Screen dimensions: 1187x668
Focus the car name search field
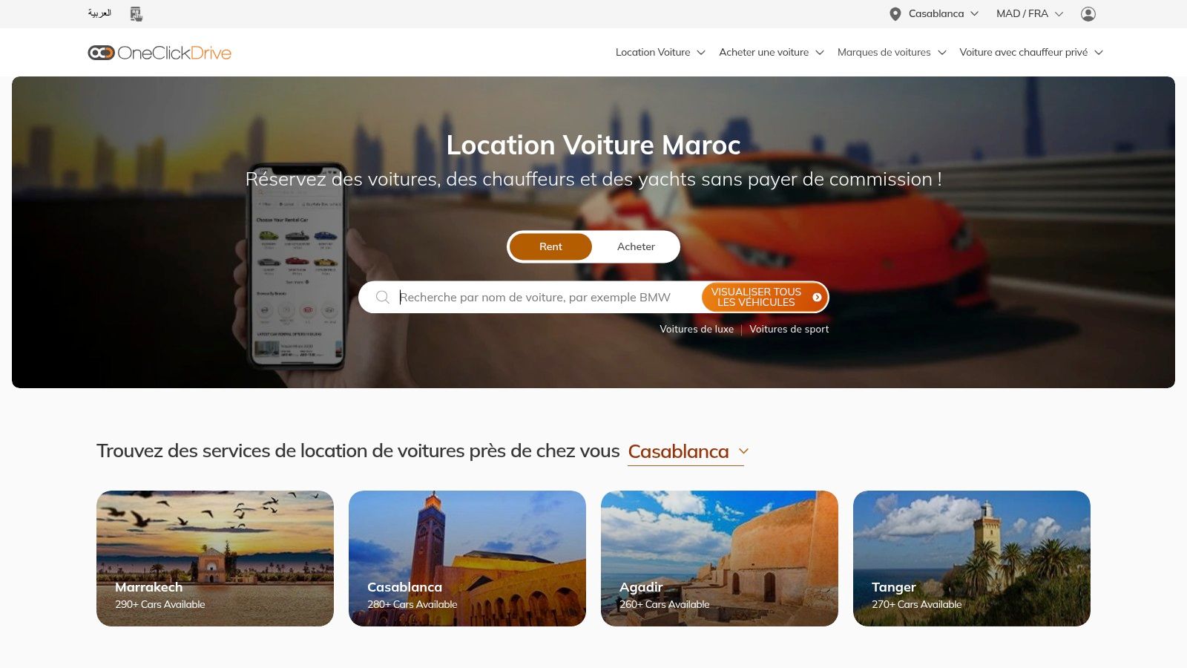coord(548,297)
